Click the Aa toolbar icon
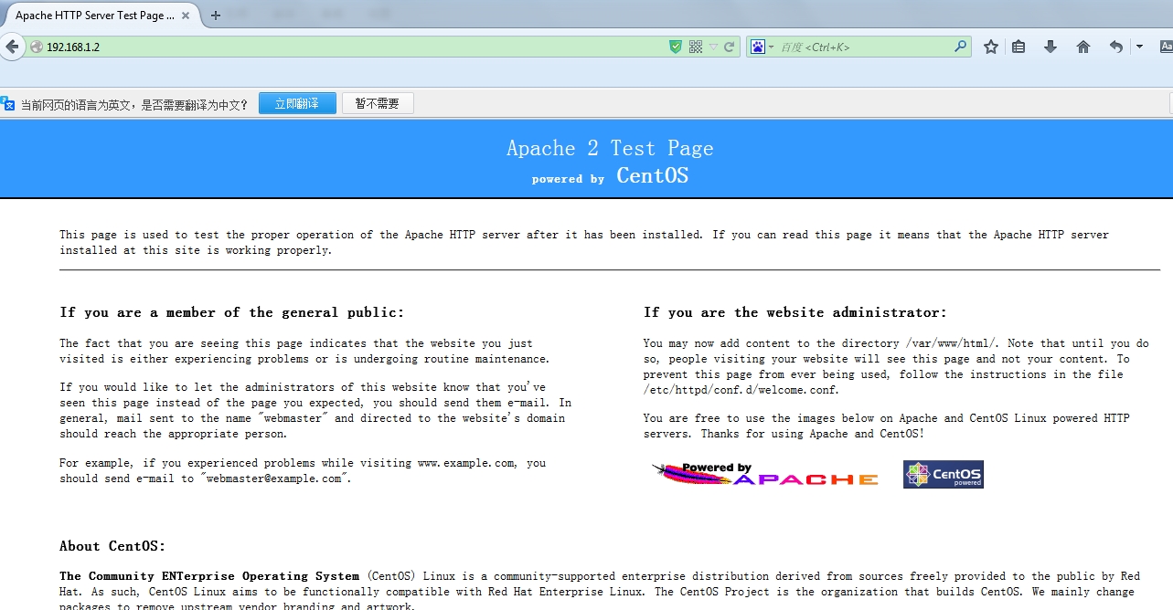 [x=1166, y=47]
